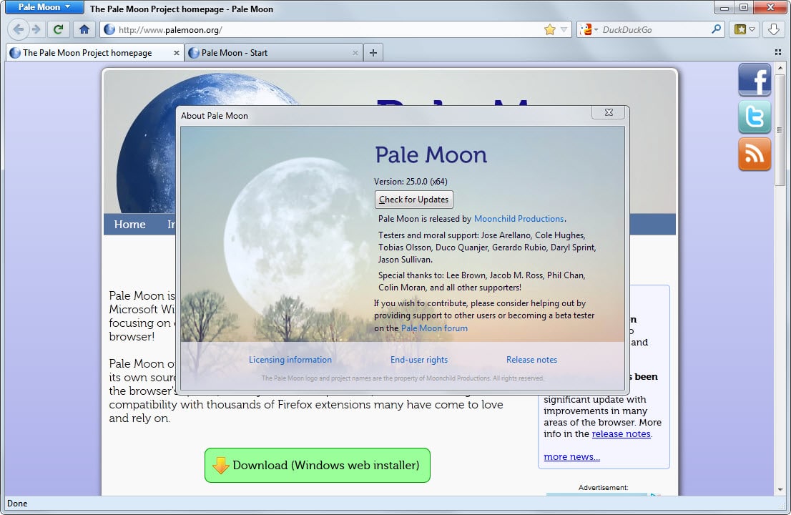Open the Moonchild Productions link

519,218
